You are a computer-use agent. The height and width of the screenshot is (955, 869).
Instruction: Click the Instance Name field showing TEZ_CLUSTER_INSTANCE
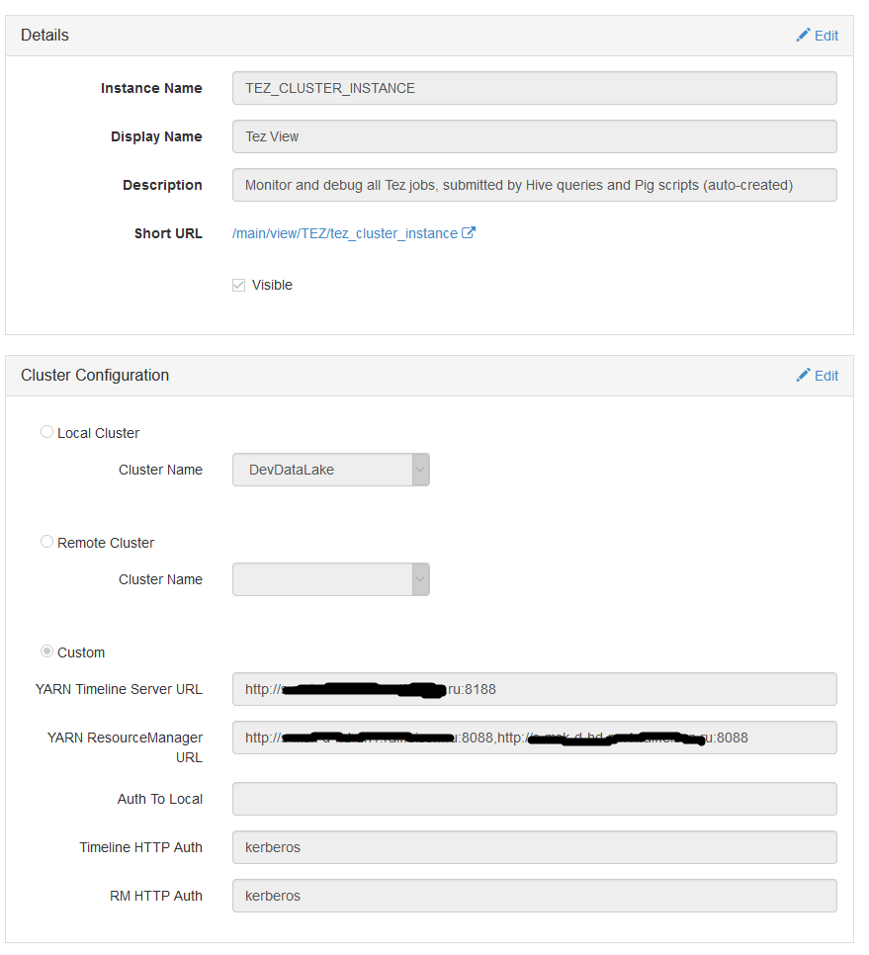pyautogui.click(x=534, y=88)
